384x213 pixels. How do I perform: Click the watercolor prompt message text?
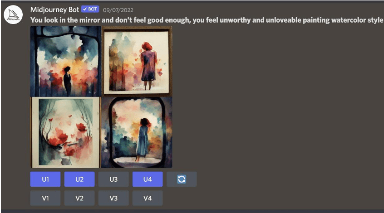(207, 20)
